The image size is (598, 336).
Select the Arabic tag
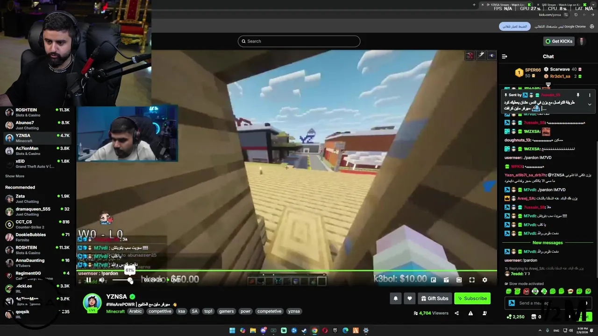[x=135, y=311]
